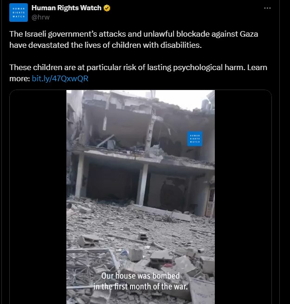290x304 pixels.
Task: Open the @hrw handle link
Action: (40, 17)
